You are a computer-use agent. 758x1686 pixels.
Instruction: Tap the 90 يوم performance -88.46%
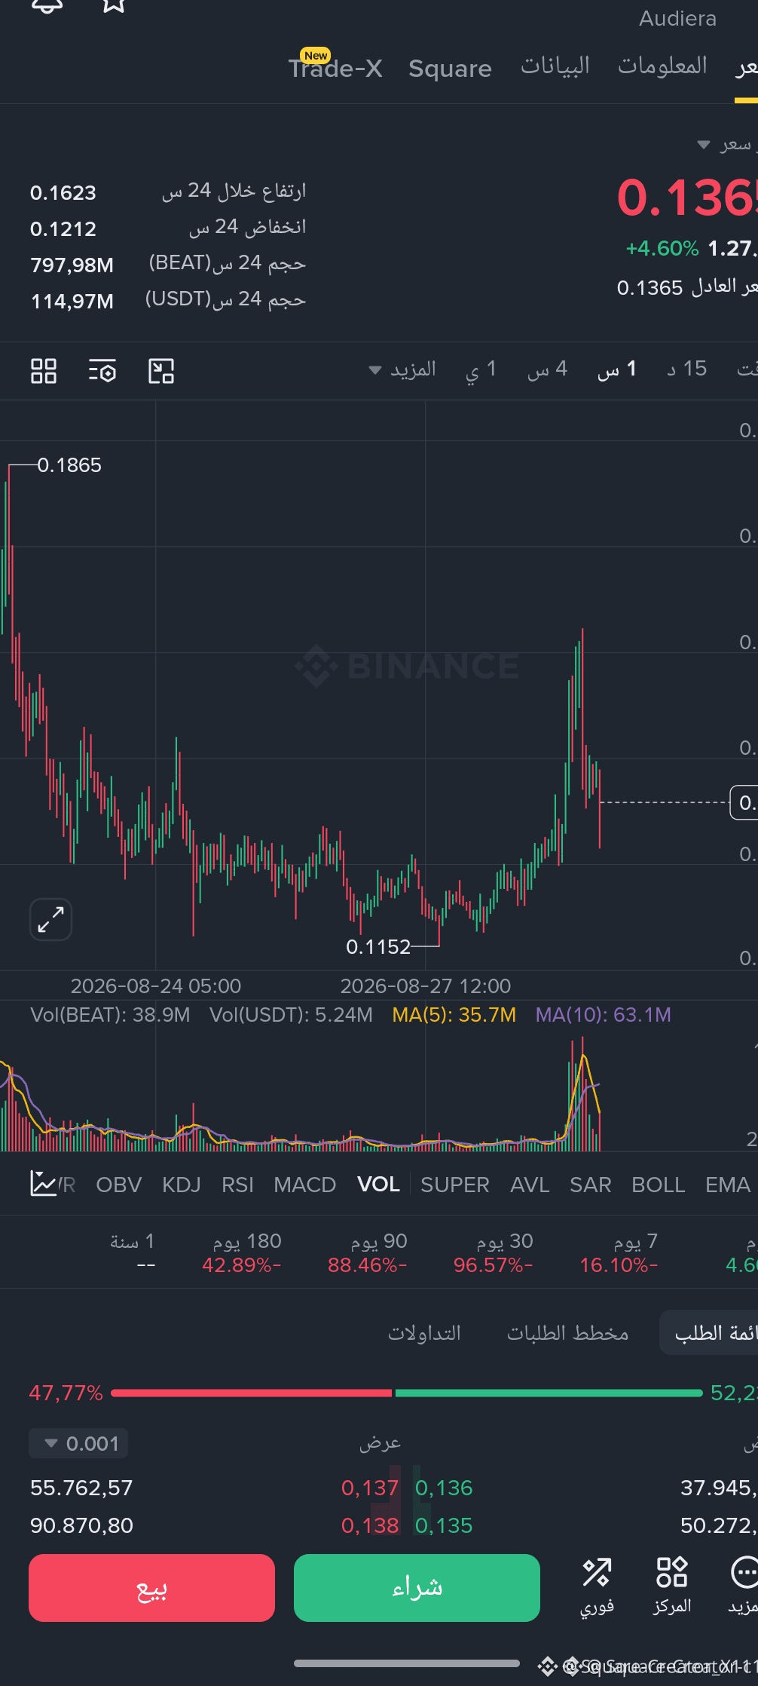[x=368, y=1252]
